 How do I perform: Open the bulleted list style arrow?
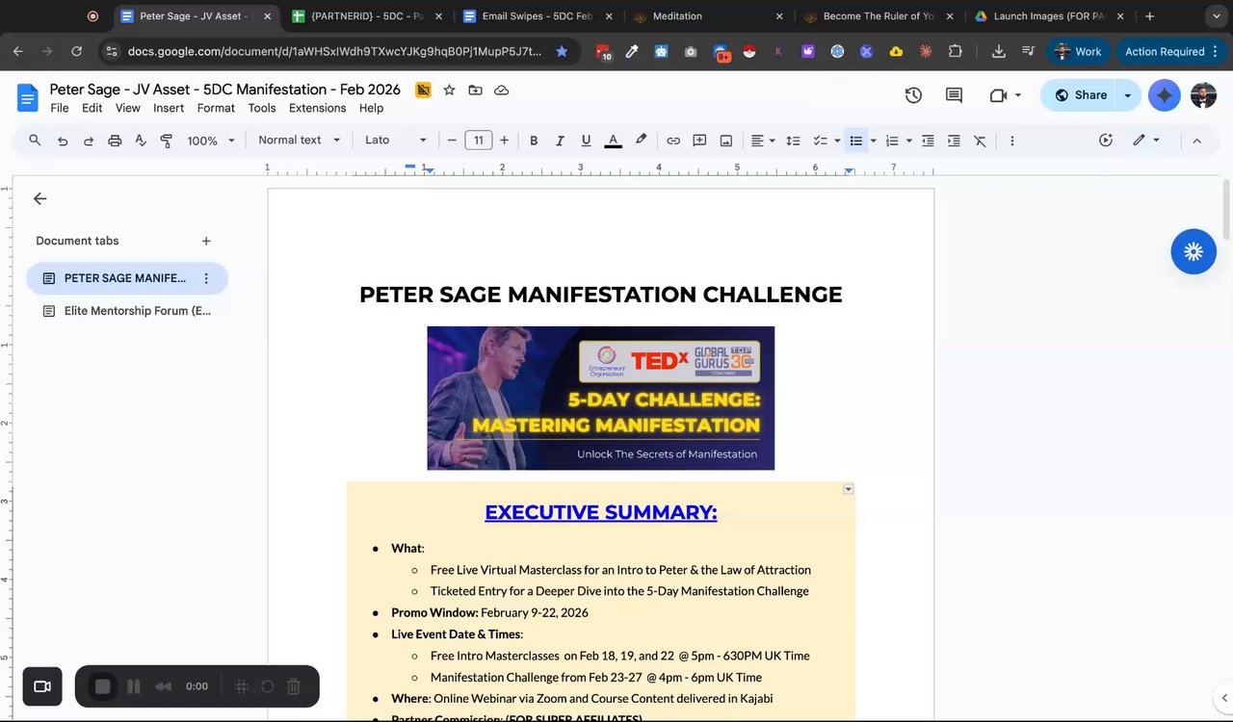click(874, 141)
